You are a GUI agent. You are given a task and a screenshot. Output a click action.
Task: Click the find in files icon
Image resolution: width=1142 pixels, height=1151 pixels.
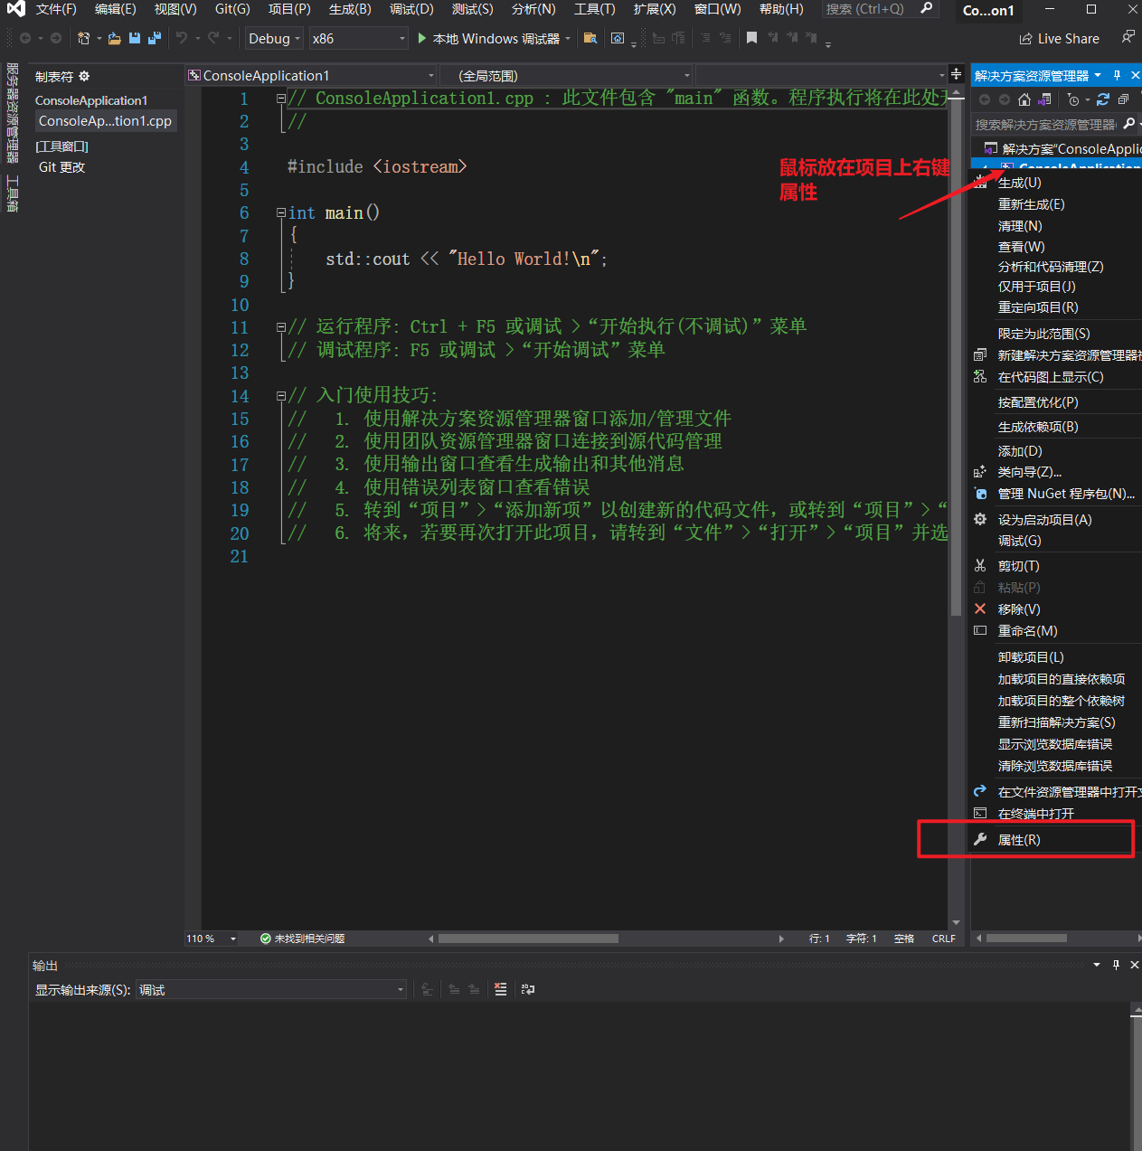[590, 38]
